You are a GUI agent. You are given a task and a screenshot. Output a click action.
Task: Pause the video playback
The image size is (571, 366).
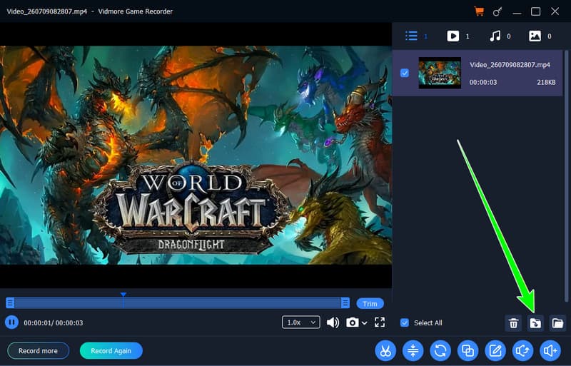[11, 322]
